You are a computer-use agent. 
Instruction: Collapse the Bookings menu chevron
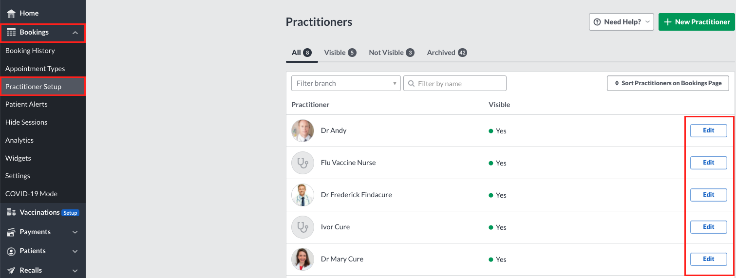[75, 33]
